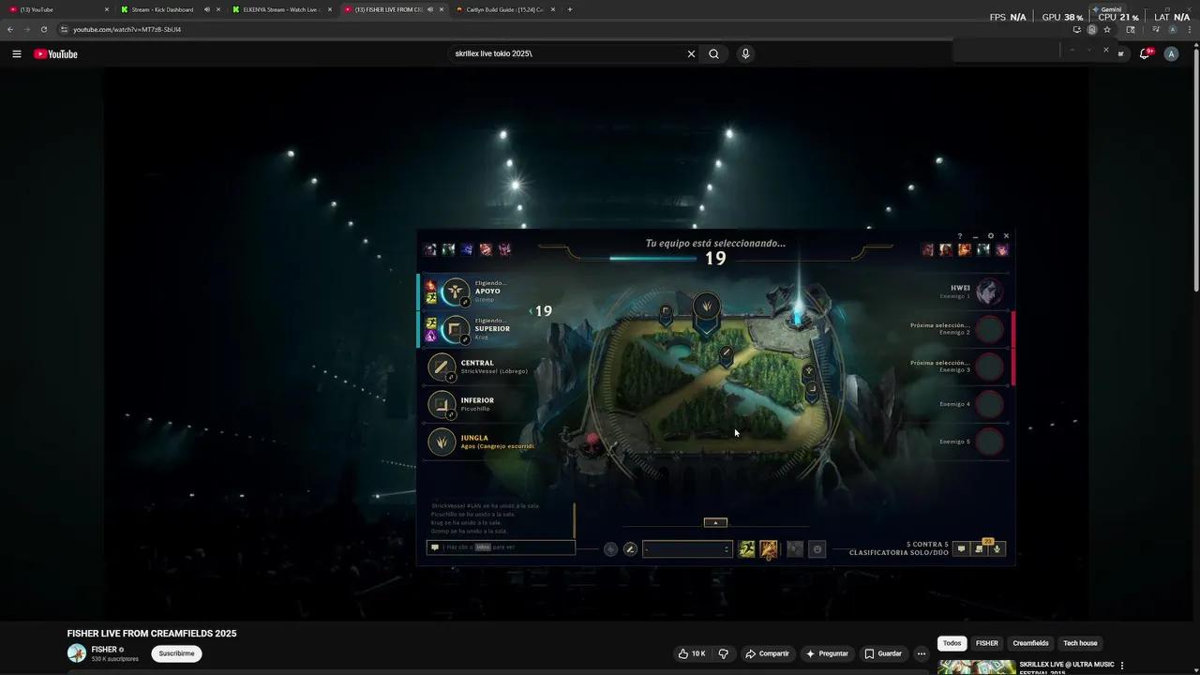
Task: Open a new browser tab
Action: (x=570, y=9)
